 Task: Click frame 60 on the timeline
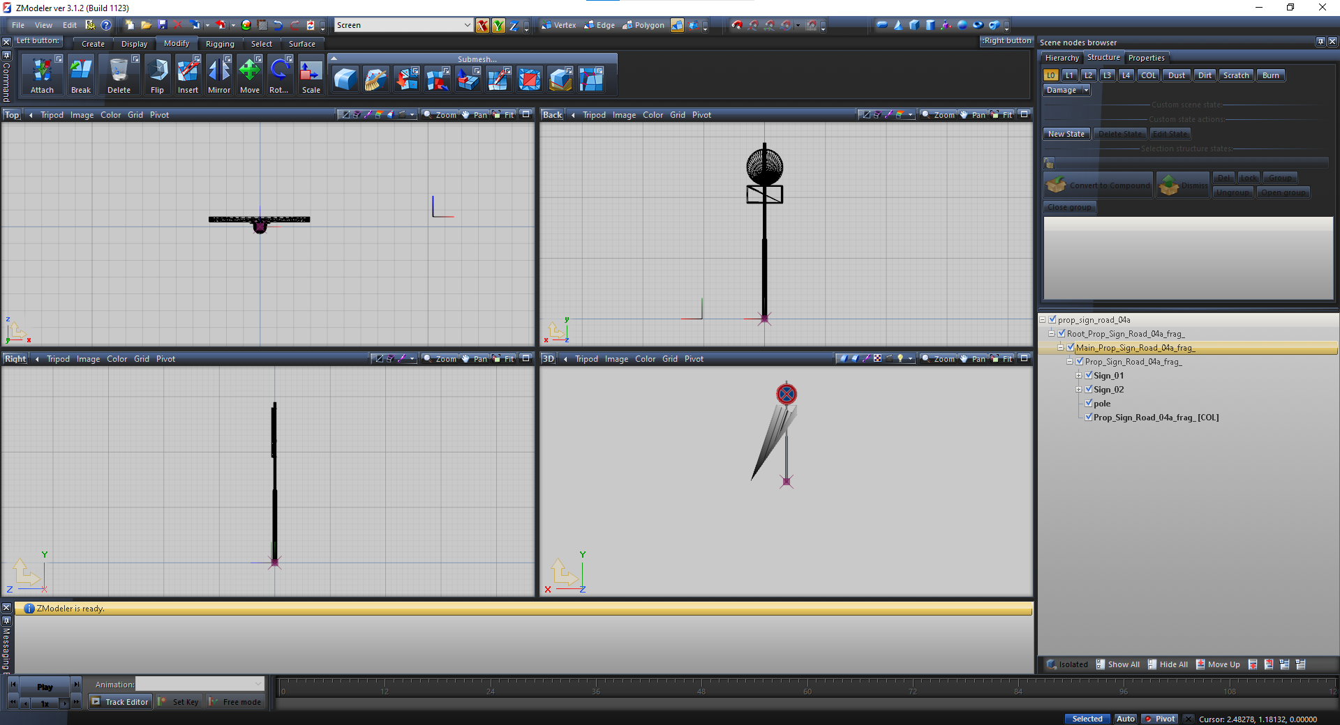[x=807, y=691]
